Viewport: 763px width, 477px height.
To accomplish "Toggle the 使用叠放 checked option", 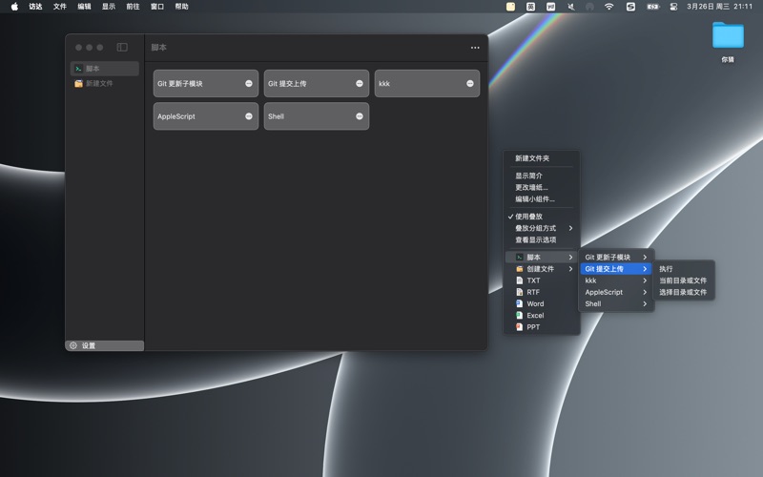I will pyautogui.click(x=529, y=217).
